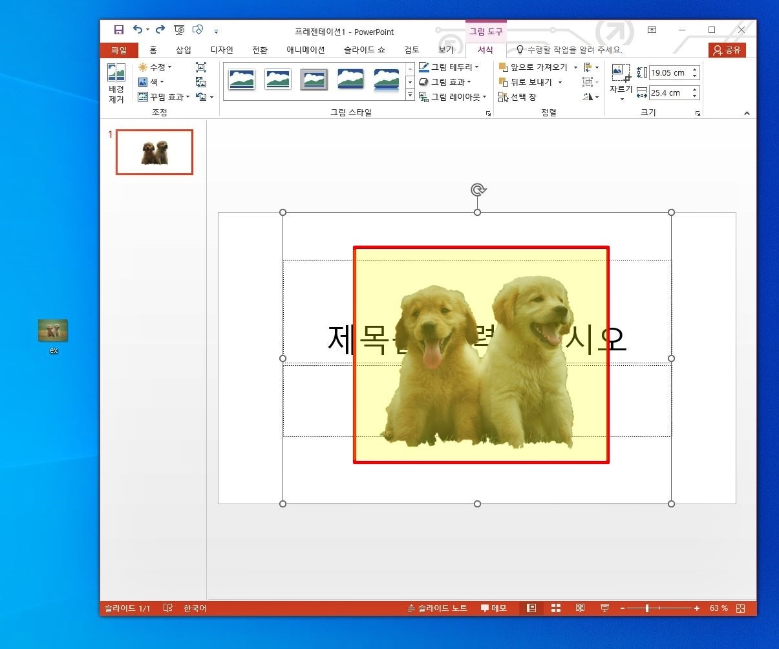Increase picture height with up stepper
The image size is (779, 649).
point(695,70)
